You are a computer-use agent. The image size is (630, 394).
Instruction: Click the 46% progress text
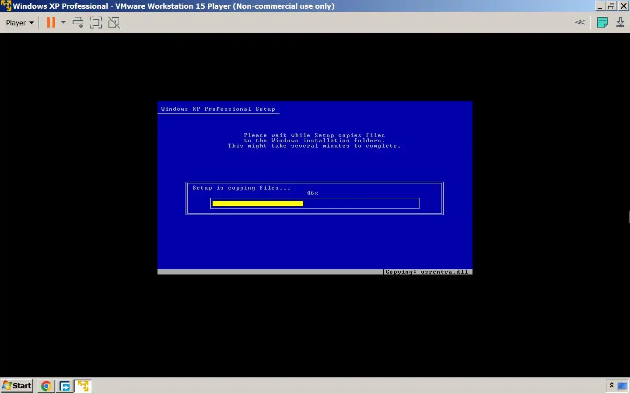pyautogui.click(x=312, y=193)
